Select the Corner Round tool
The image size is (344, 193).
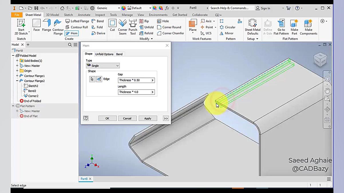169,27
